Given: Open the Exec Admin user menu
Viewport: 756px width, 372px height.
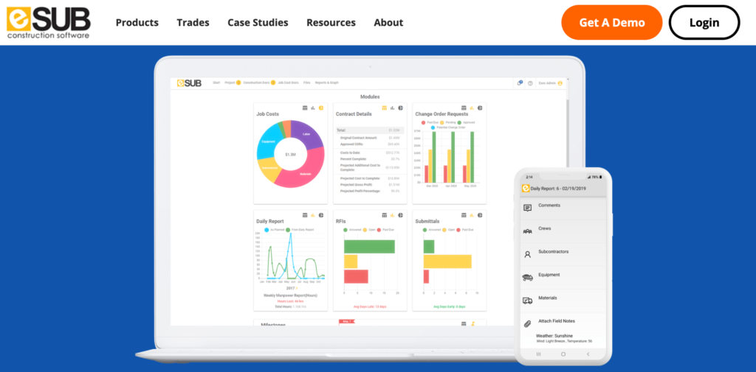Looking at the screenshot, I should (x=551, y=83).
